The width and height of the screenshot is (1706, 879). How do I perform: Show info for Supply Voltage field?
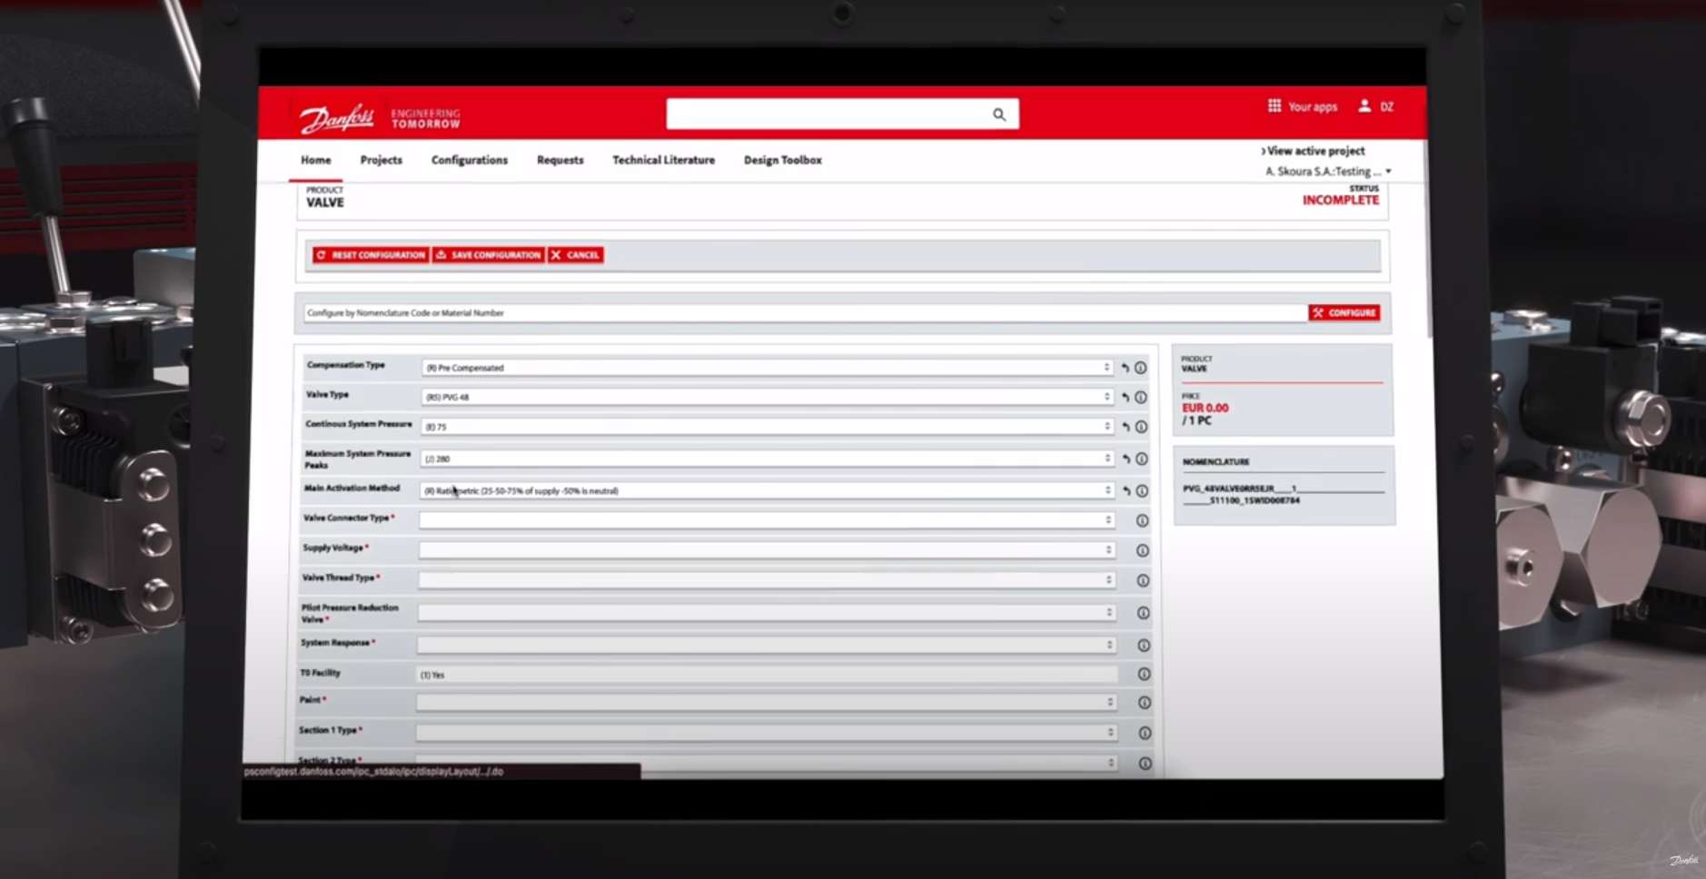click(x=1143, y=550)
